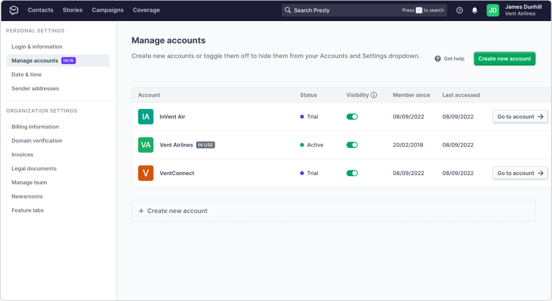Screen dimensions: 552x301
Task: Click the Vent Airlines account name
Action: [176, 145]
